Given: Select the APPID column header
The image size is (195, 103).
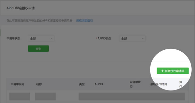Looking at the screenshot, I should (x=99, y=84).
